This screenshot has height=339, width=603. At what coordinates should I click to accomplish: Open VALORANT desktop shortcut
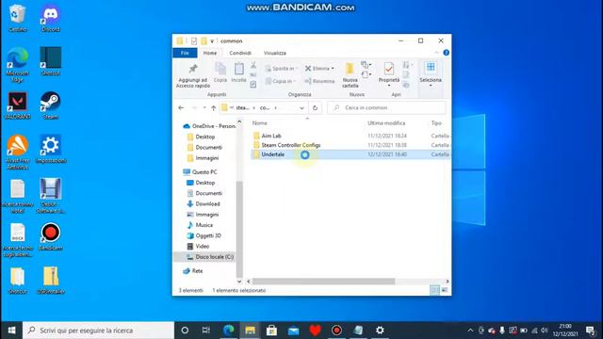click(17, 105)
